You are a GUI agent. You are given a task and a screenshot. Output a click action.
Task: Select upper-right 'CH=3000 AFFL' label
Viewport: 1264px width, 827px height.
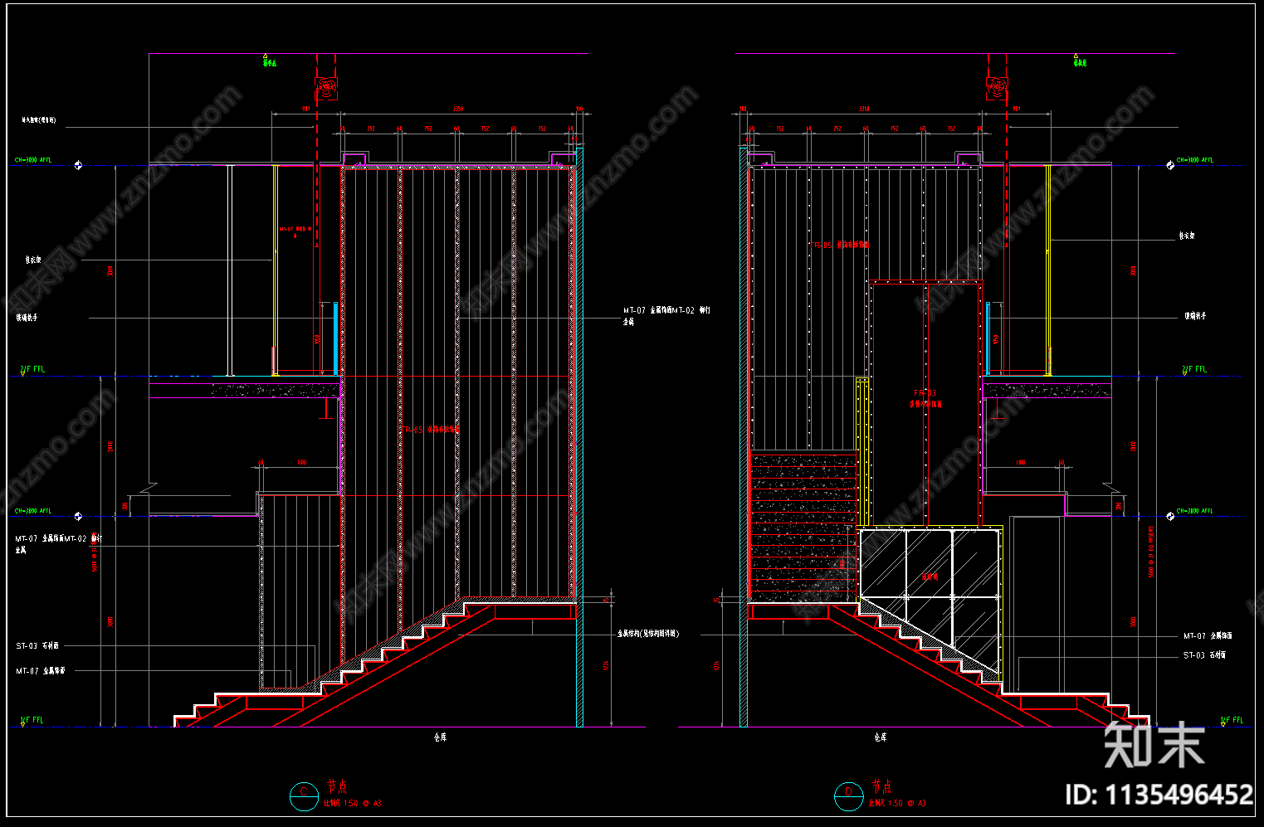coord(1195,160)
